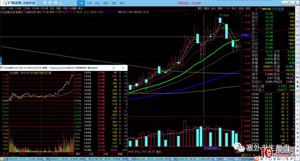
Task: Toggle 日 period in right sidebar
Action: click(x=298, y=129)
